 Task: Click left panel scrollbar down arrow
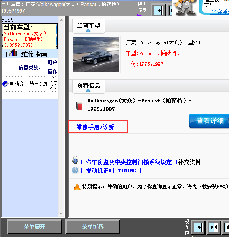[61, 214]
